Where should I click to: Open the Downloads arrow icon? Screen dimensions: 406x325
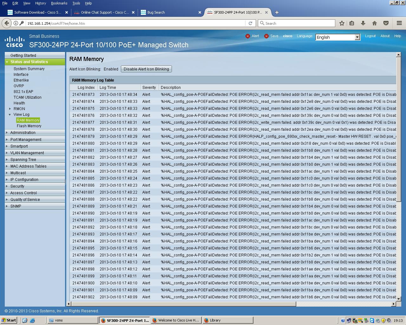pyautogui.click(x=363, y=23)
